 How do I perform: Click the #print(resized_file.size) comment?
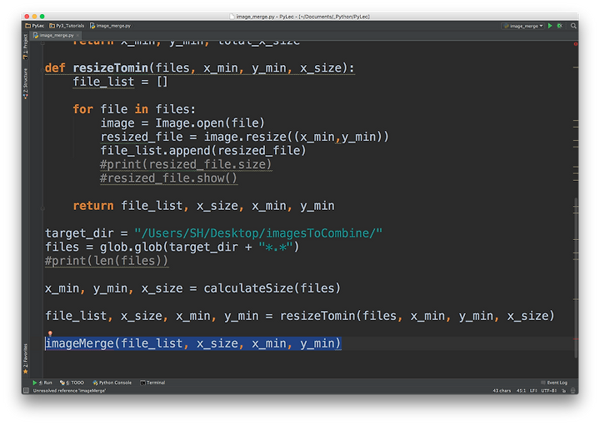point(186,164)
